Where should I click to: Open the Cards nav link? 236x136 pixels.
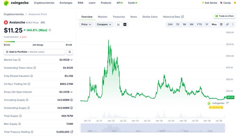[133, 3]
